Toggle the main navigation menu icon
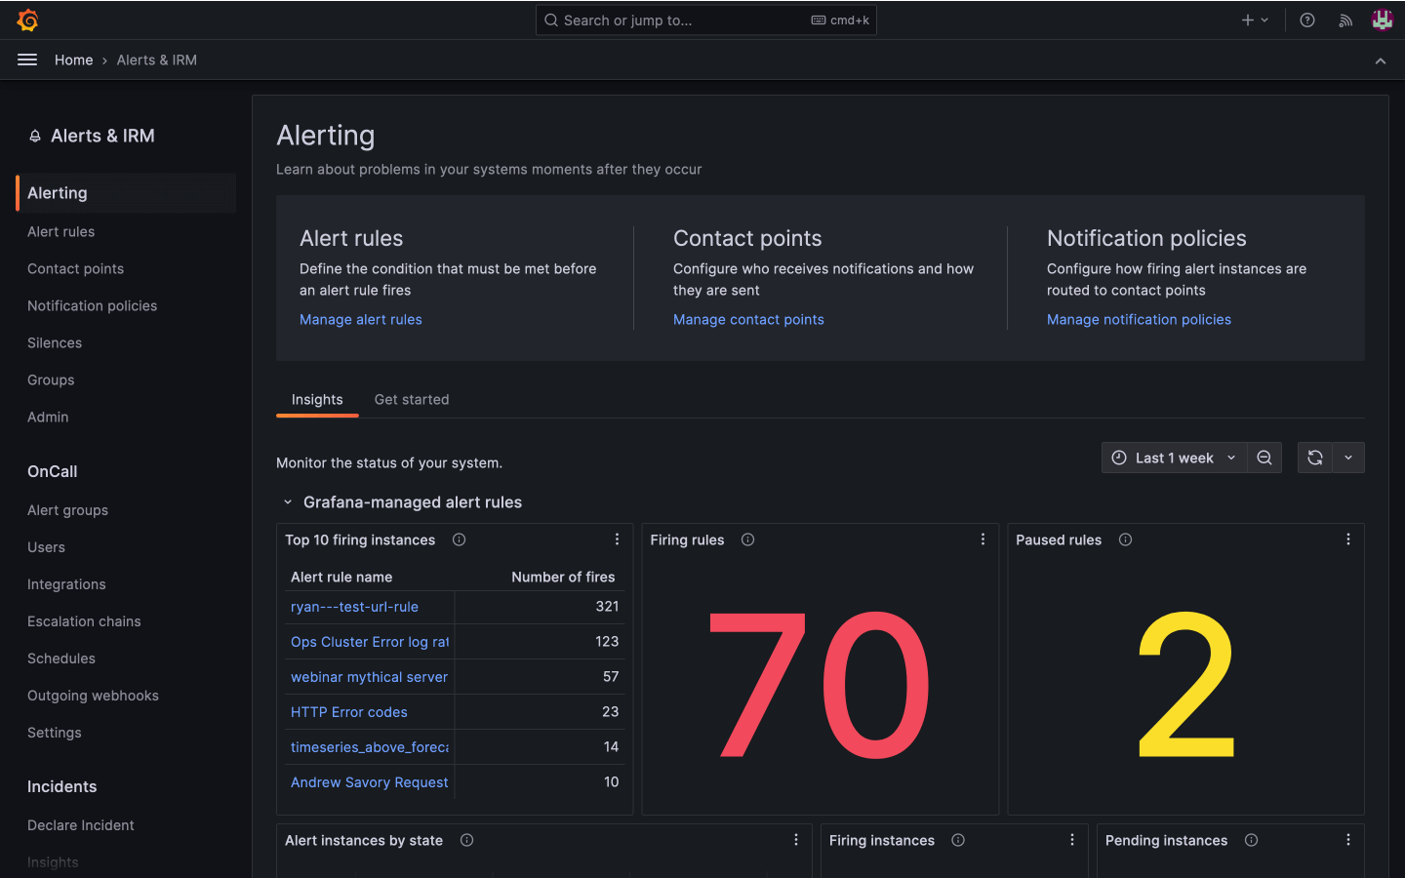The image size is (1405, 878). click(26, 60)
